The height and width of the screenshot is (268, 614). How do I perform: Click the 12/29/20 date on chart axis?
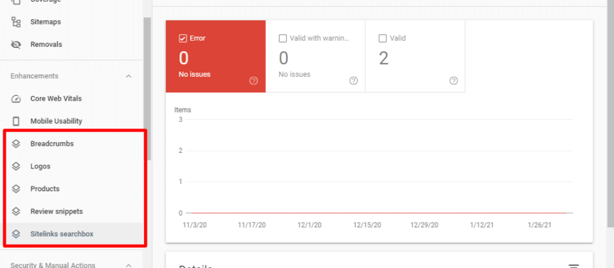(425, 225)
